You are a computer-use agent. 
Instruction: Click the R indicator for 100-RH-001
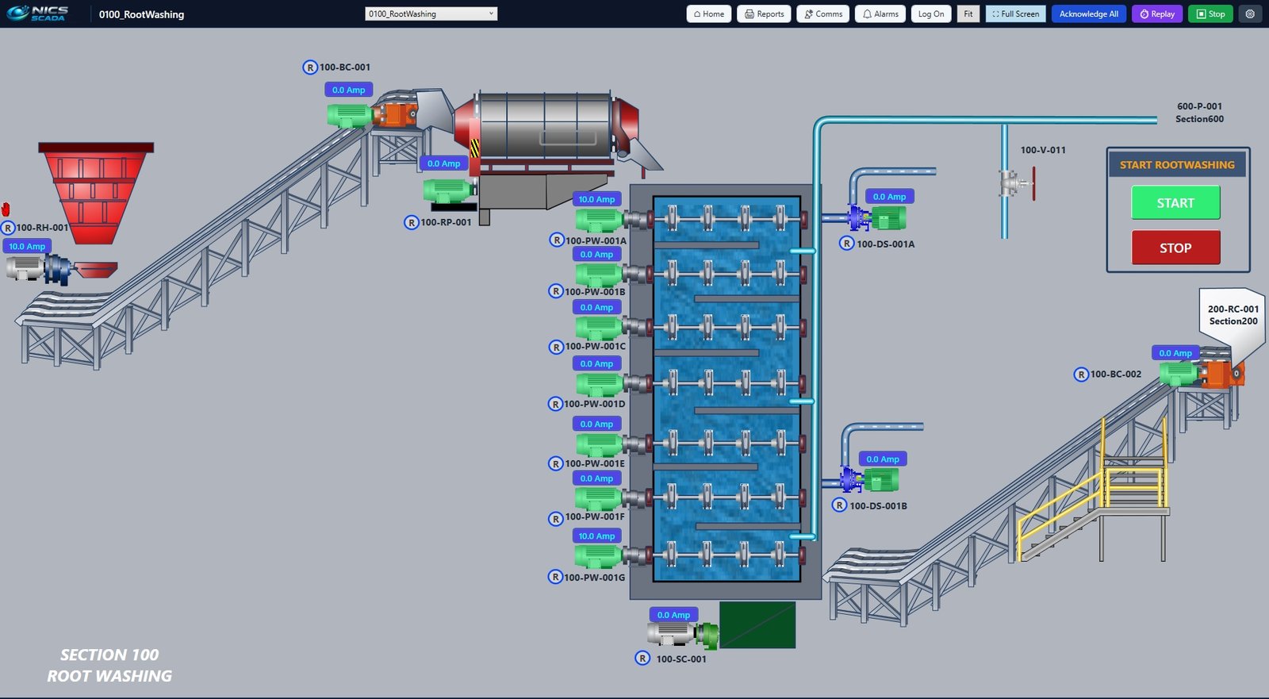pyautogui.click(x=8, y=228)
